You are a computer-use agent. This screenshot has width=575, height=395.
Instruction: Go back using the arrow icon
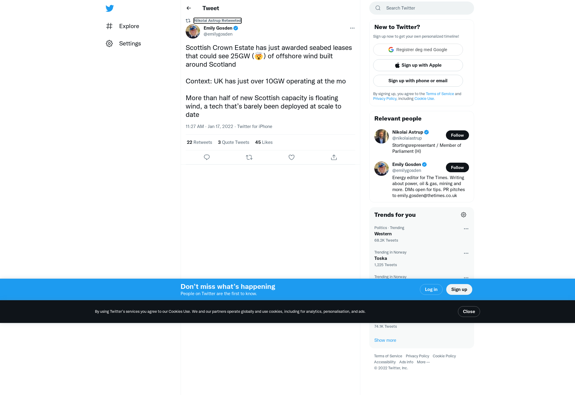pos(189,8)
